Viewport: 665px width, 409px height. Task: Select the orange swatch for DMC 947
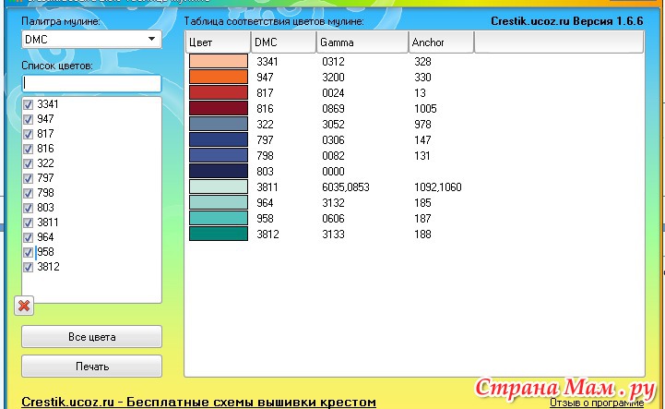click(x=219, y=77)
